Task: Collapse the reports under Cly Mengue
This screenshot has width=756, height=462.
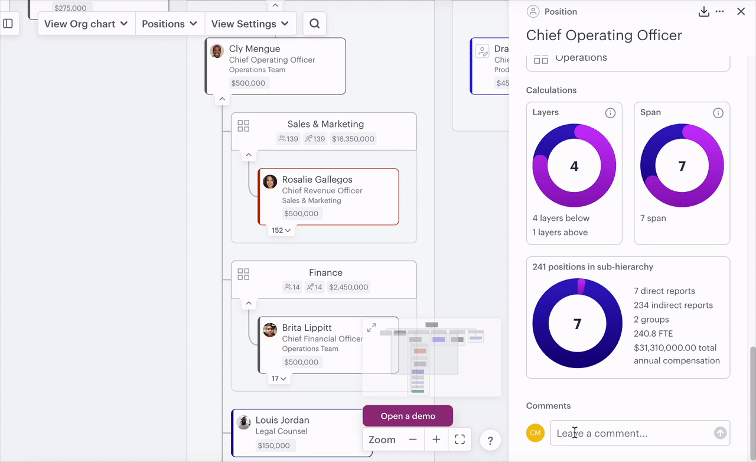Action: click(x=222, y=99)
